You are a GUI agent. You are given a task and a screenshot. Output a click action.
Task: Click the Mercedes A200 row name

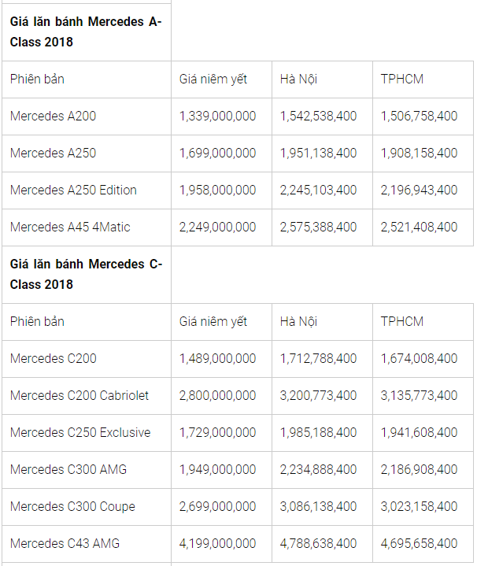53,117
